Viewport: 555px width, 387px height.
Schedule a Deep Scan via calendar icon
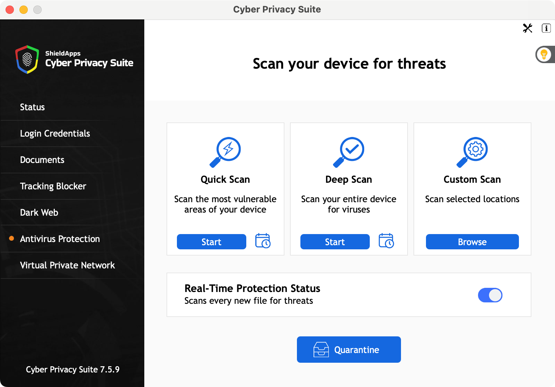point(386,241)
